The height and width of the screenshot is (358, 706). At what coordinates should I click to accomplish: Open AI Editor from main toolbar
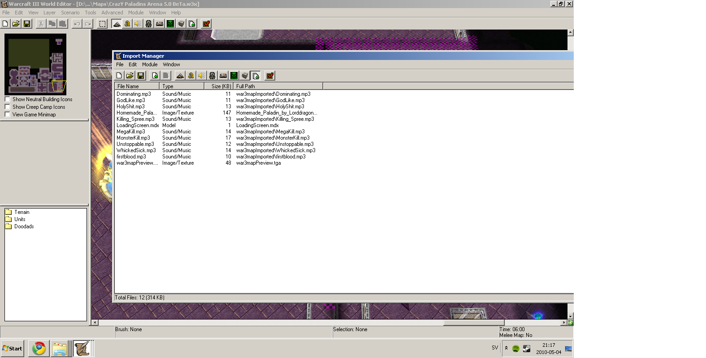[170, 24]
